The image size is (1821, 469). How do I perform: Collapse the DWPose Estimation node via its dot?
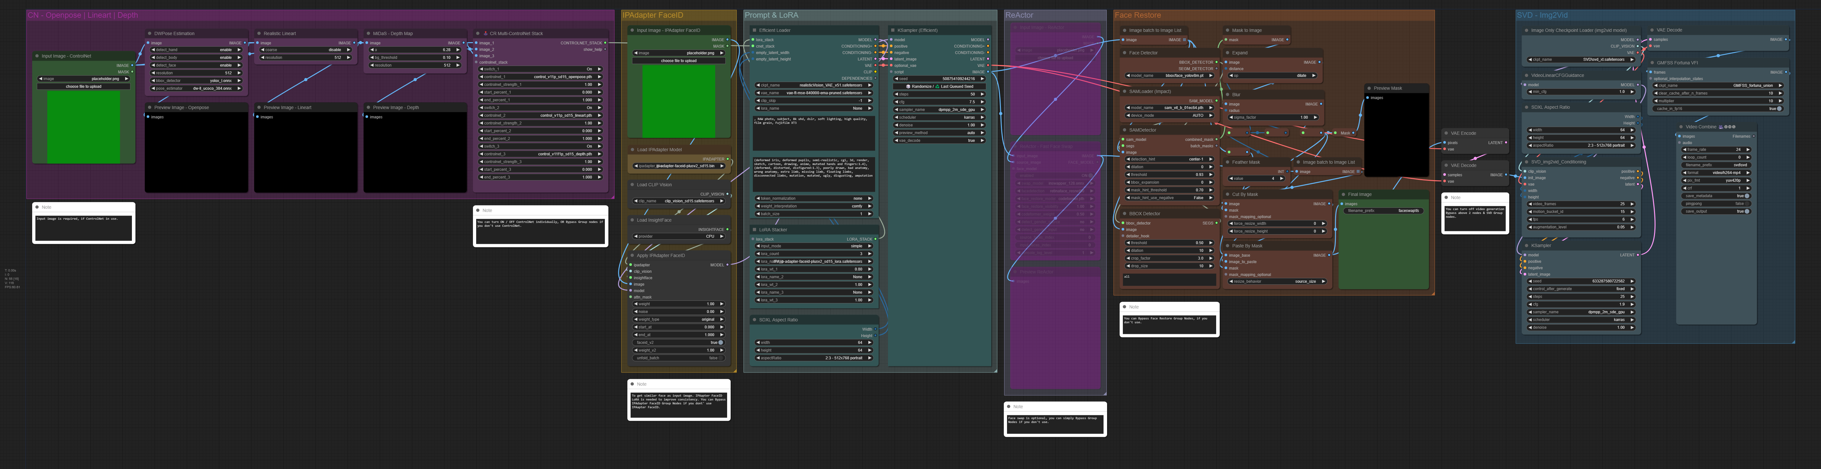[x=149, y=33]
